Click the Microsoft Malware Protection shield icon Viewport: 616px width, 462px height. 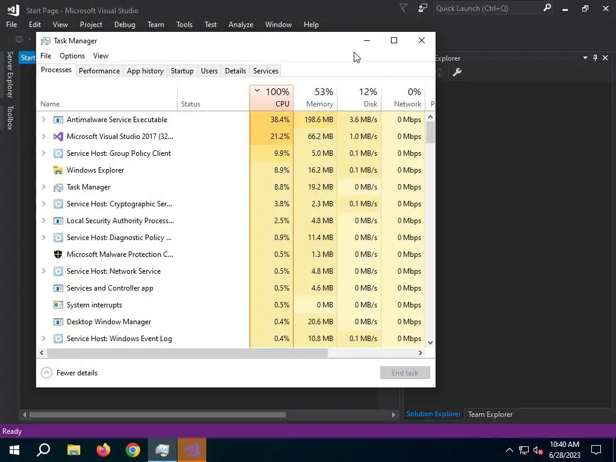pos(58,254)
